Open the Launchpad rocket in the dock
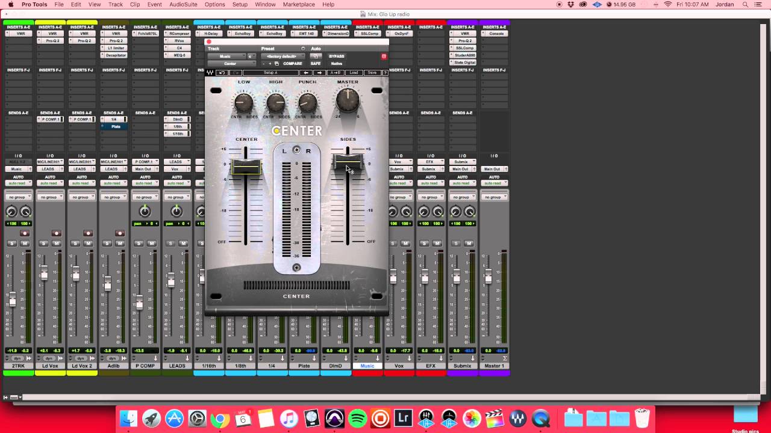The width and height of the screenshot is (771, 433). 151,418
